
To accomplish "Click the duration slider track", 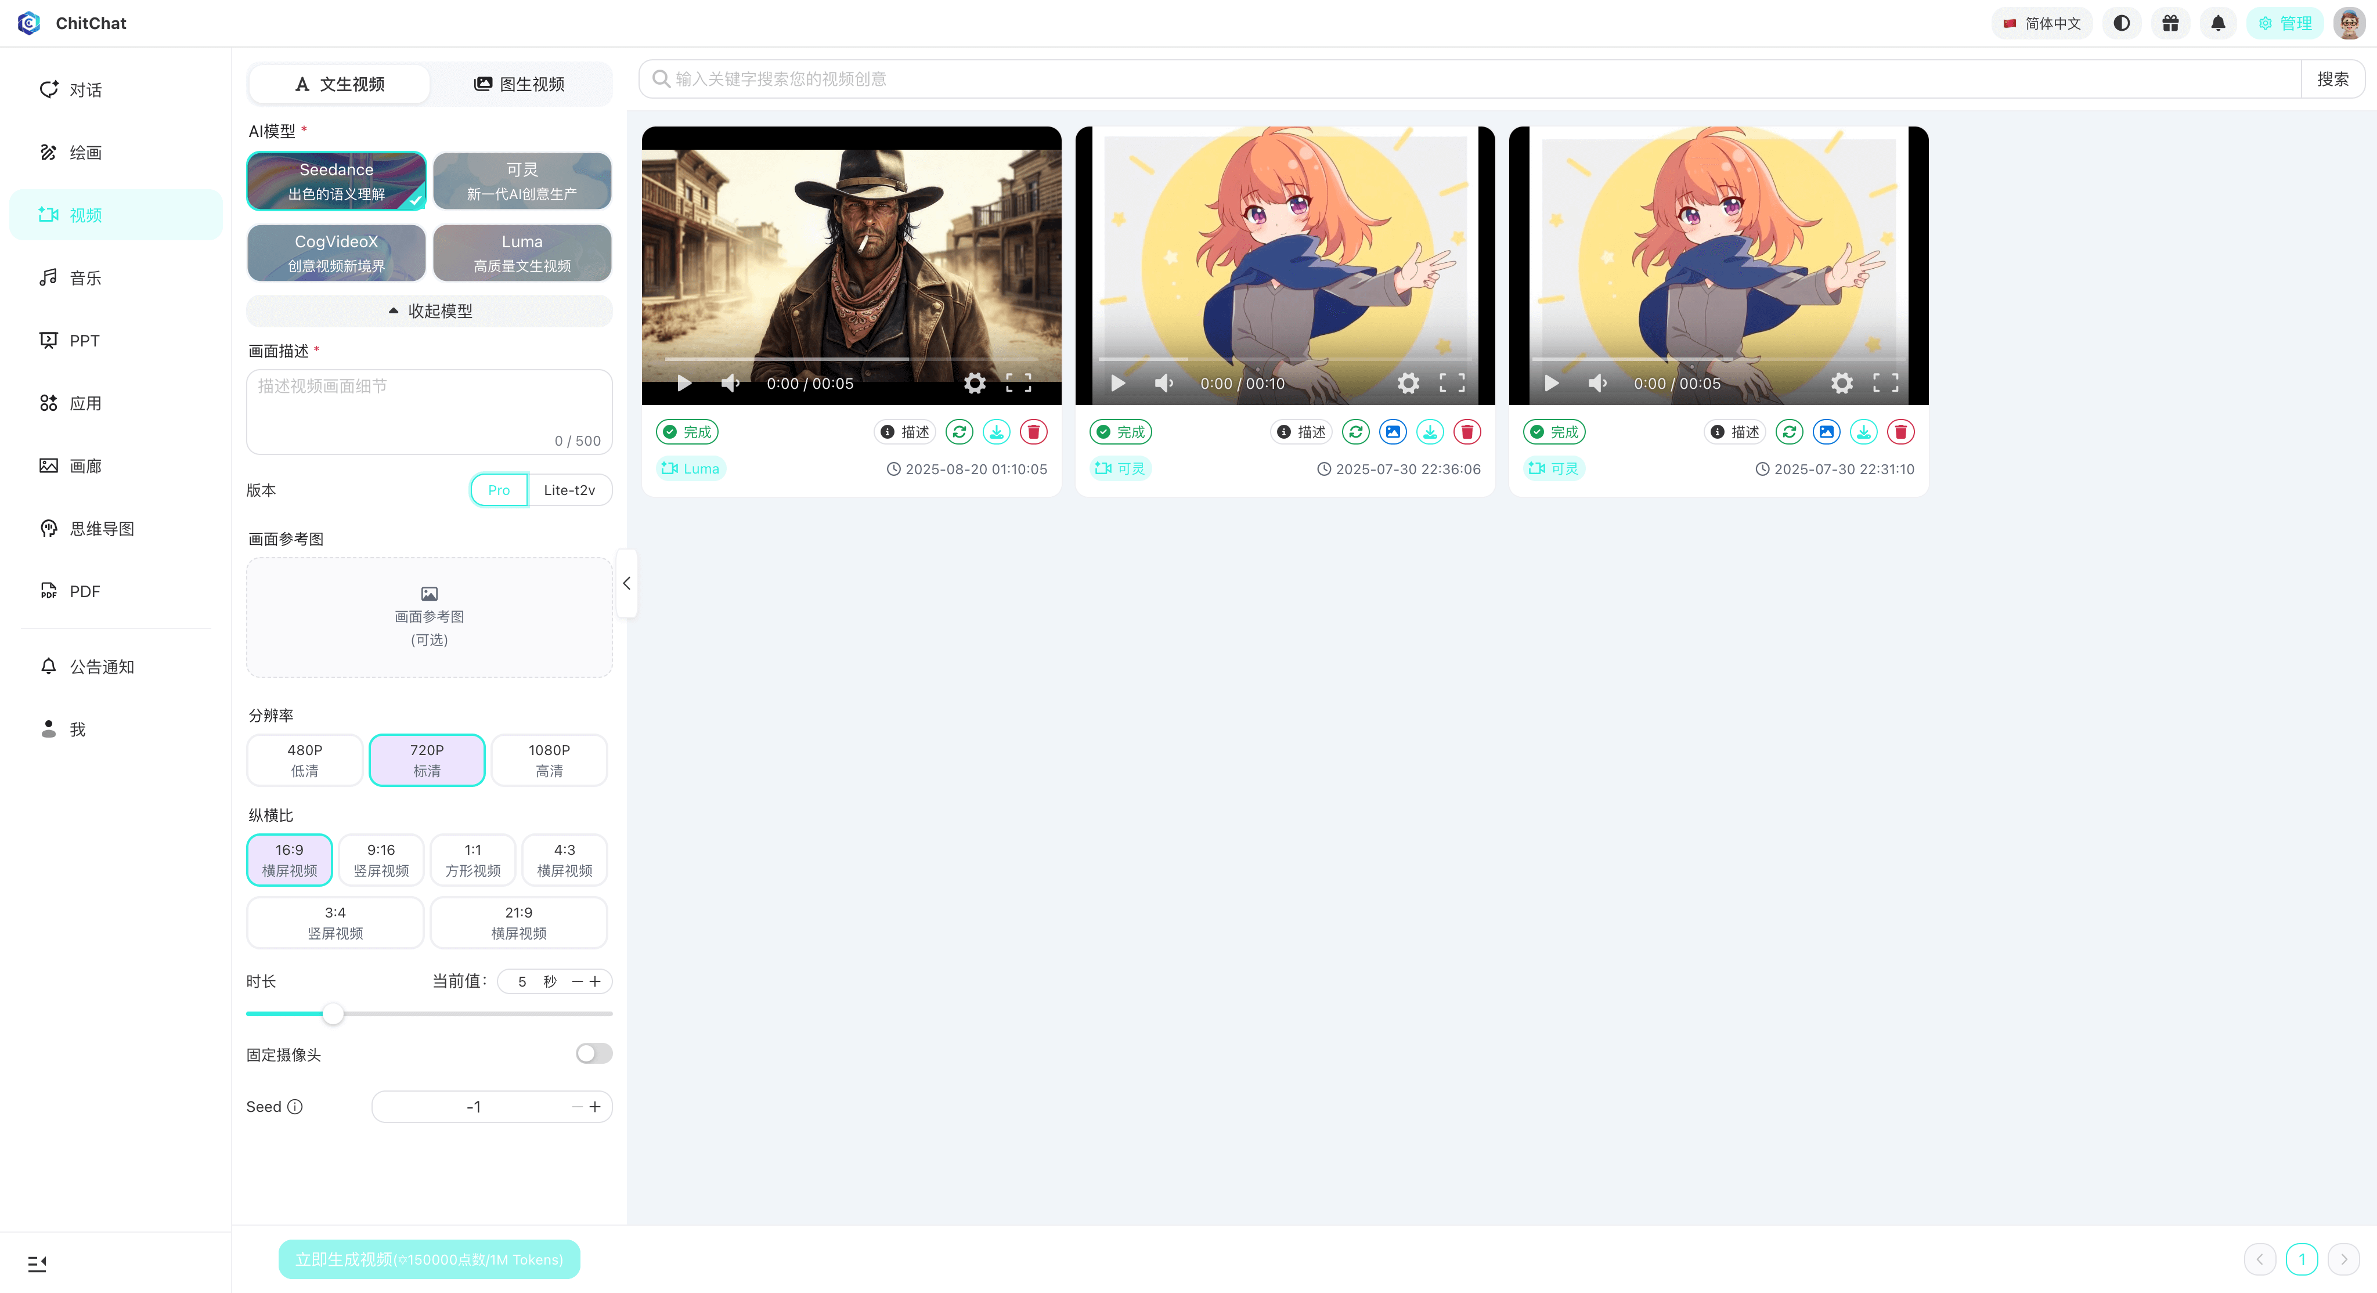I will (461, 1013).
